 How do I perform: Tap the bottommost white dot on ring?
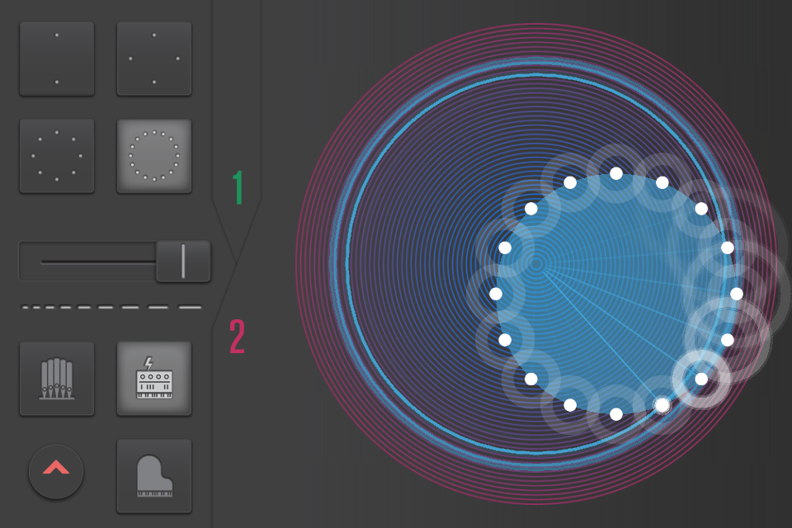pos(616,414)
